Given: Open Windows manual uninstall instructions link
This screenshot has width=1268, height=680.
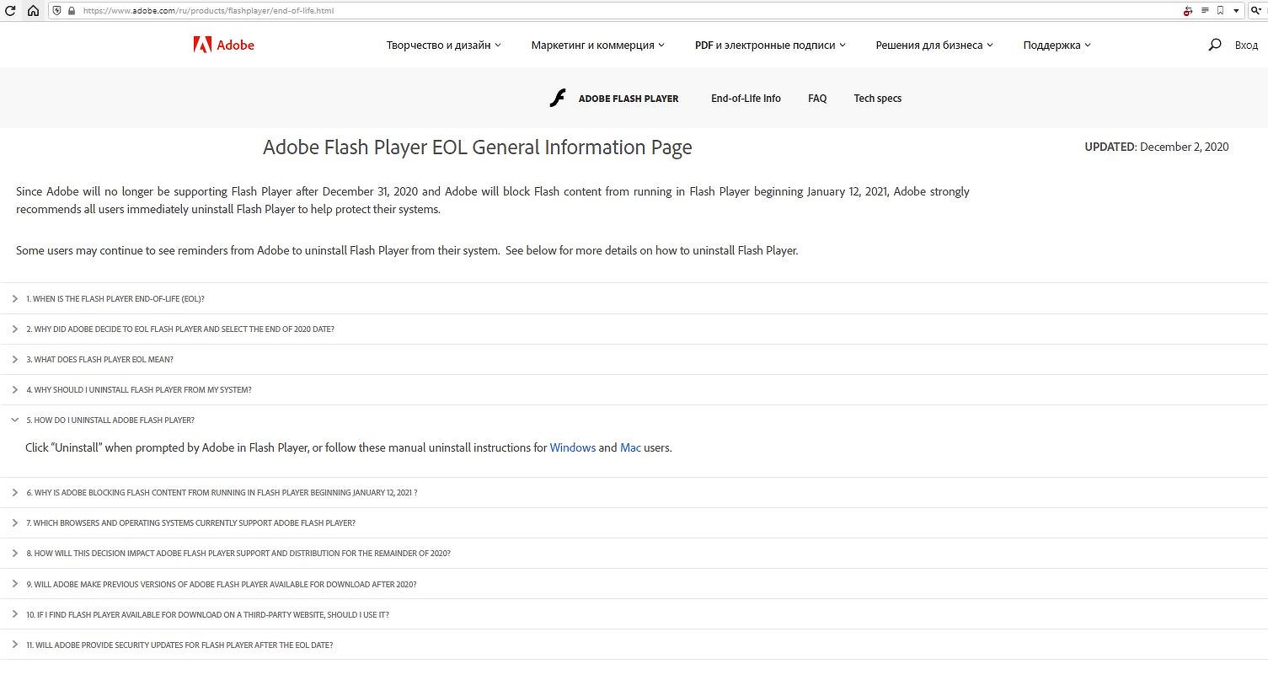Looking at the screenshot, I should pyautogui.click(x=573, y=447).
